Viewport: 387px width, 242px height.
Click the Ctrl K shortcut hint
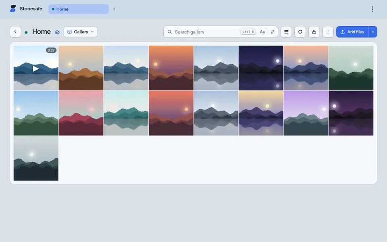(x=248, y=32)
